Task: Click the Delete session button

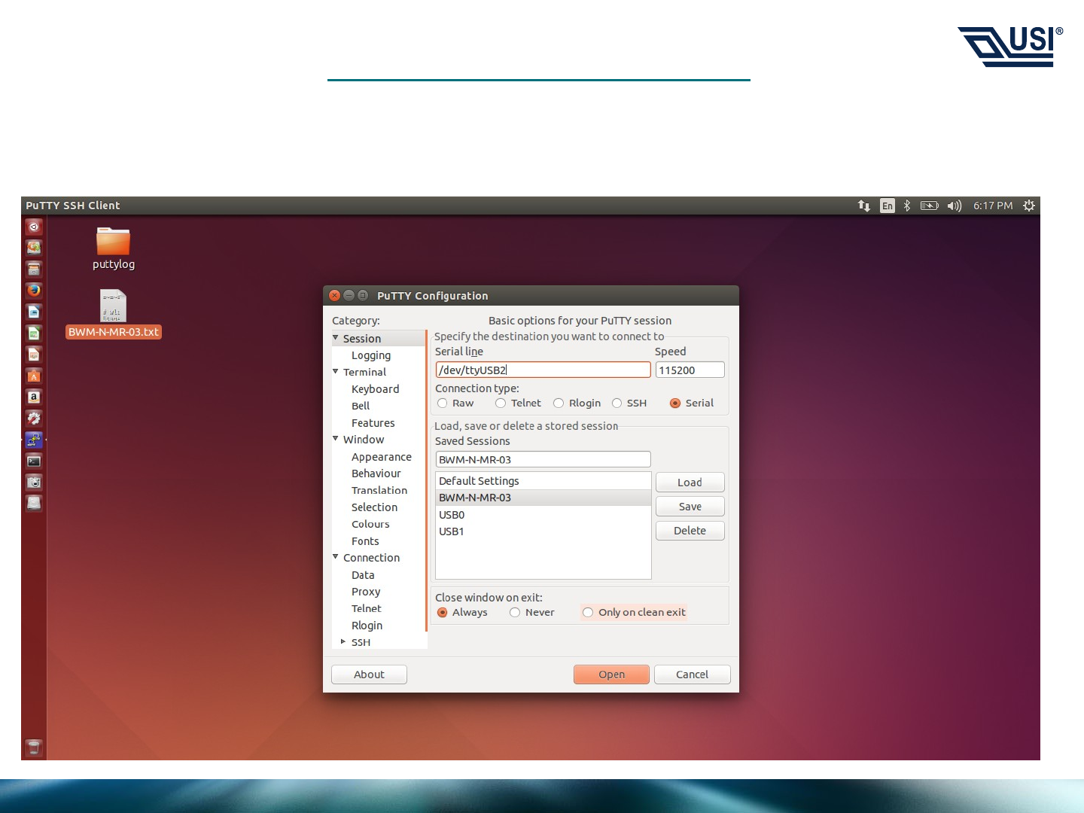Action: coord(690,531)
